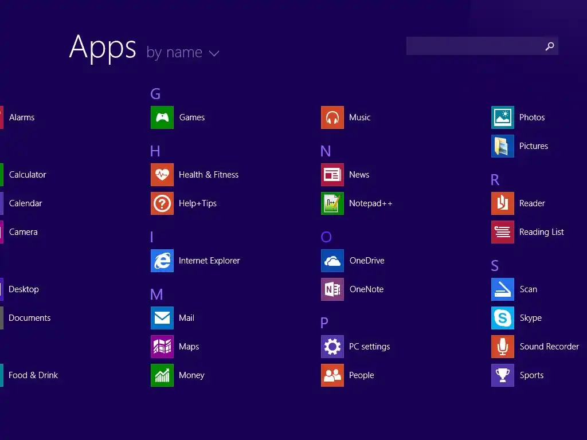Open the Camera app label
Image resolution: width=587 pixels, height=440 pixels.
pos(23,232)
